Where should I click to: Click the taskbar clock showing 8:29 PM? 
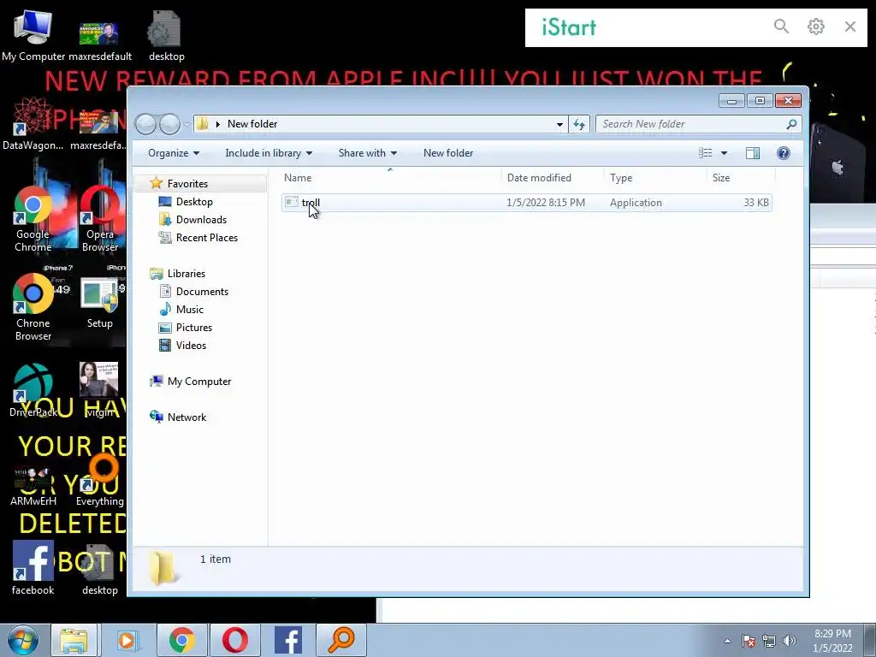[x=832, y=641]
